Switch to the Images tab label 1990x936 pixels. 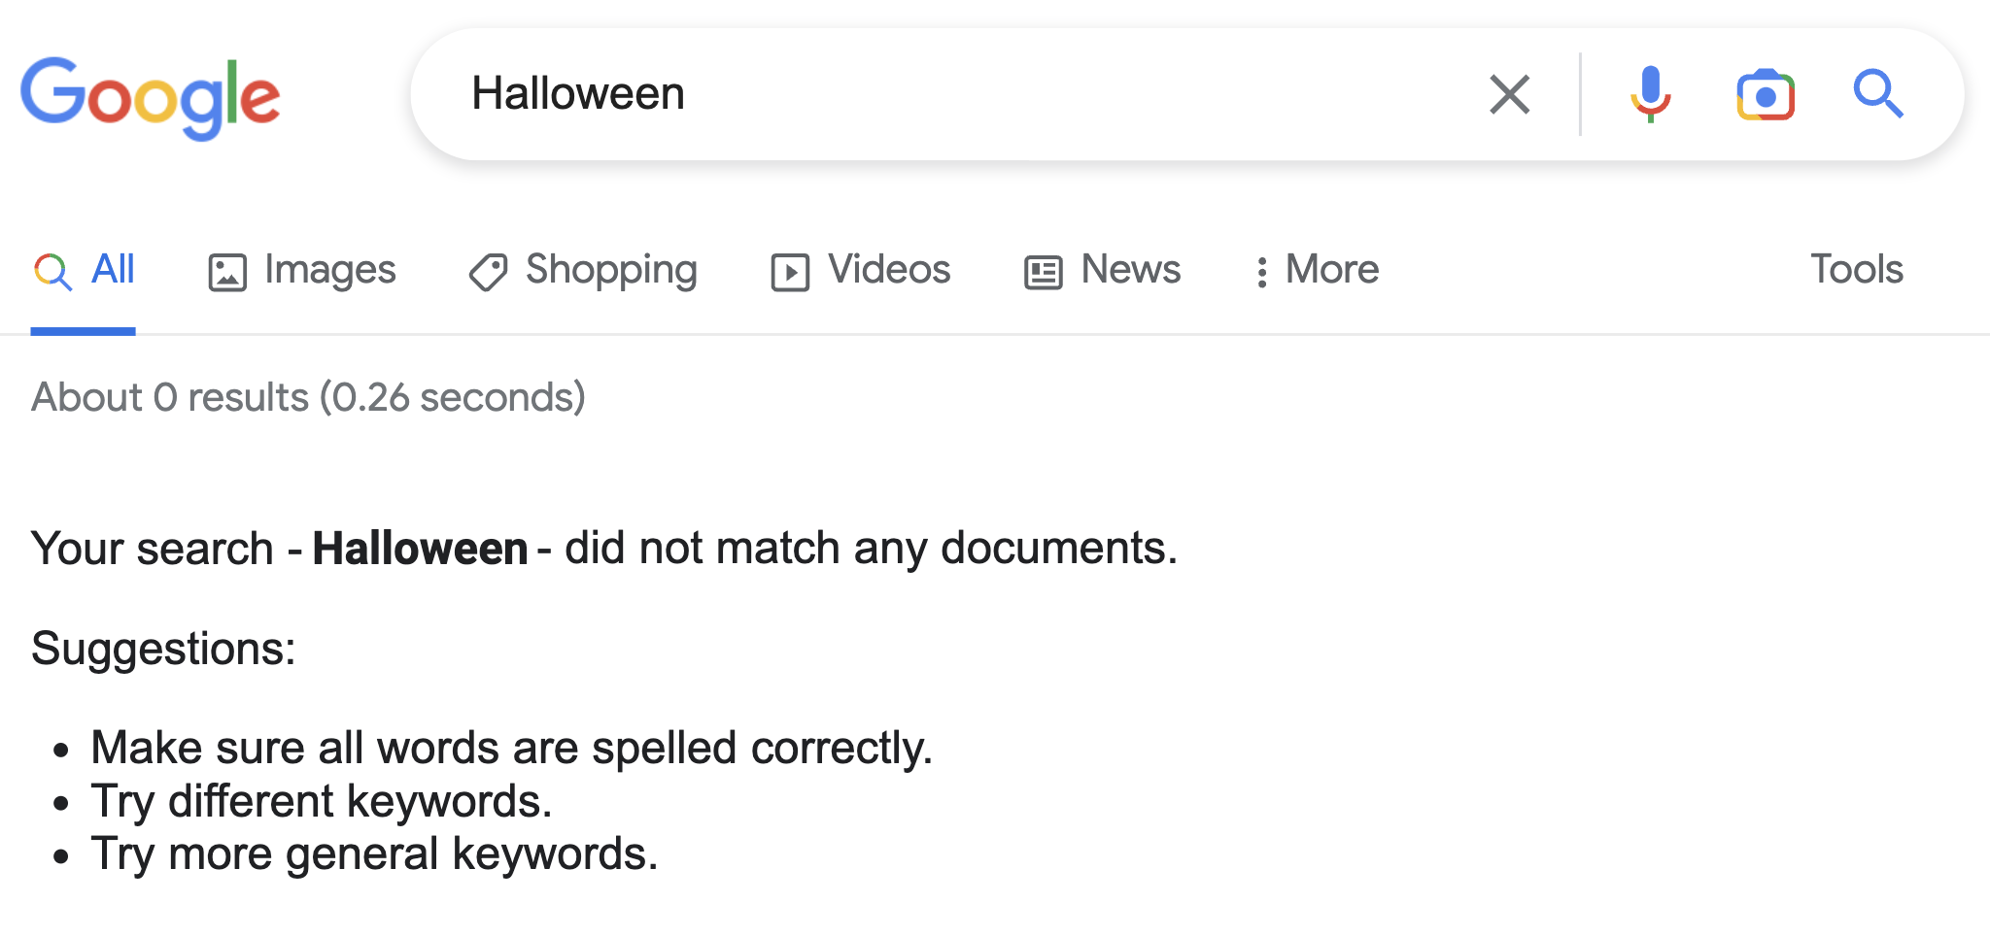click(329, 269)
